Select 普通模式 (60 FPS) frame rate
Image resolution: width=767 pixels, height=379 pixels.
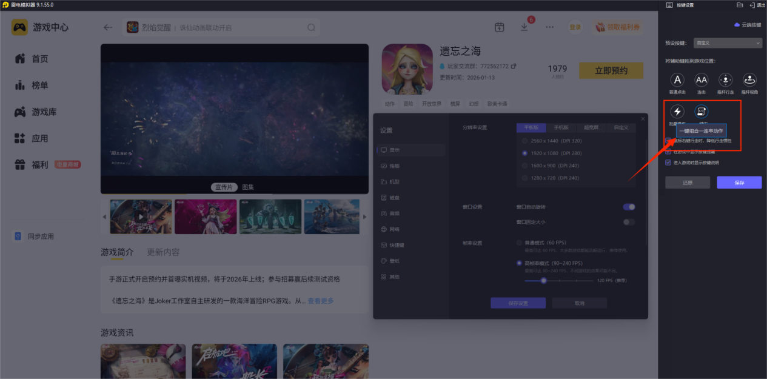[x=519, y=243]
